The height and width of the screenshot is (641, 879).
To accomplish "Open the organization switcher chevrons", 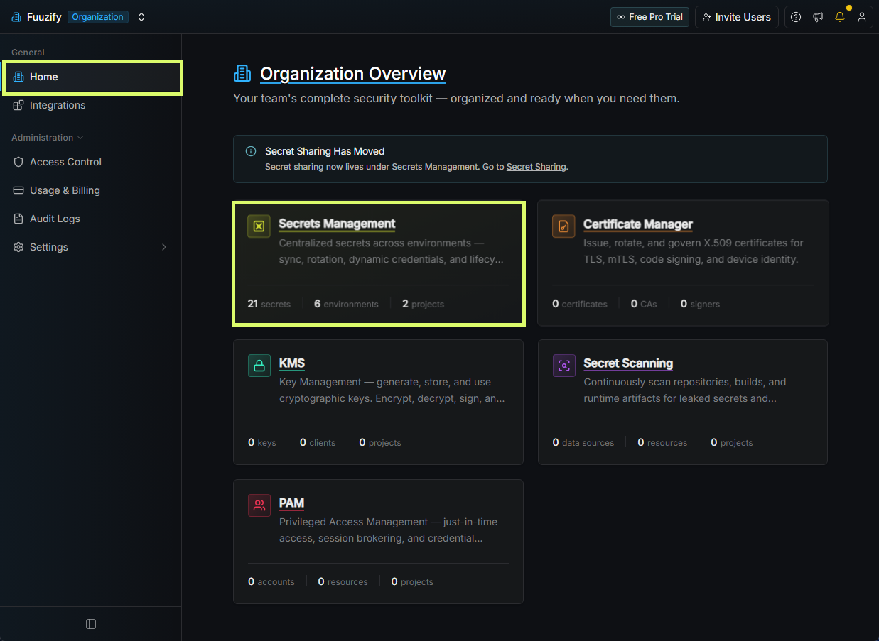I will point(141,17).
